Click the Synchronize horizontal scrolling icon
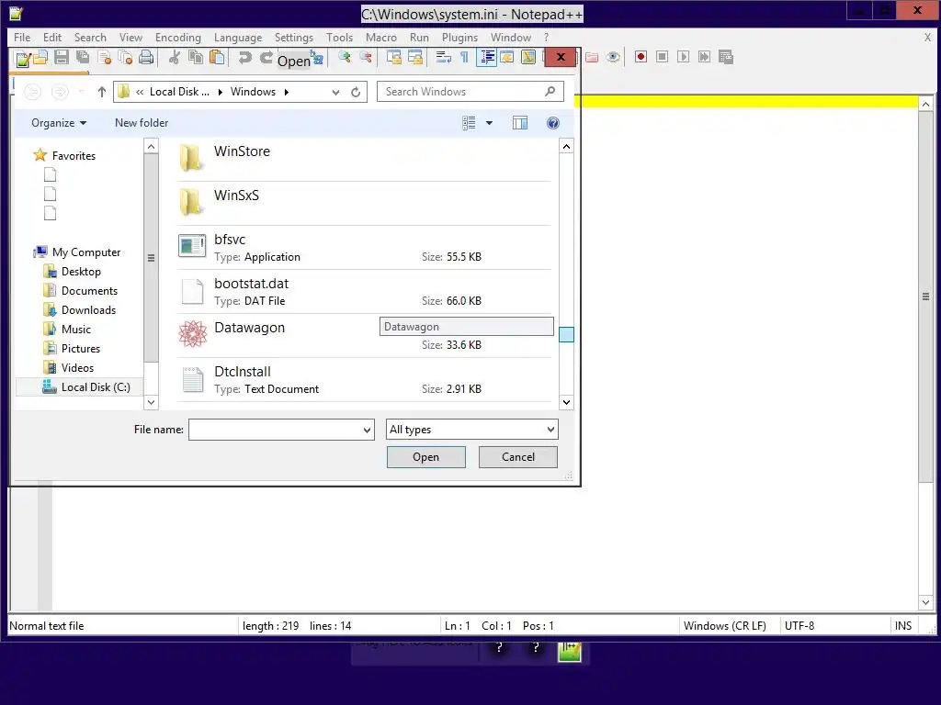Image resolution: width=941 pixels, height=705 pixels. [414, 57]
